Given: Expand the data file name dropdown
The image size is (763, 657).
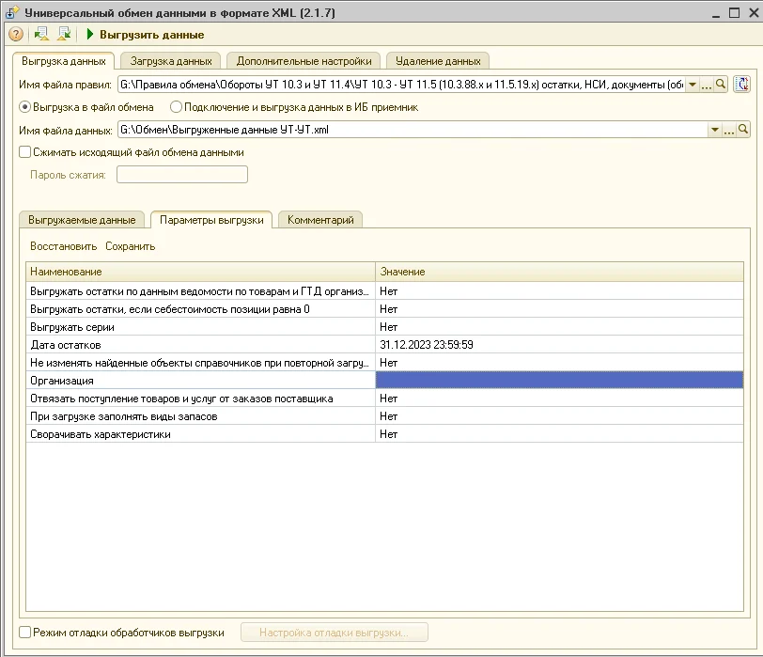Looking at the screenshot, I should pos(714,130).
